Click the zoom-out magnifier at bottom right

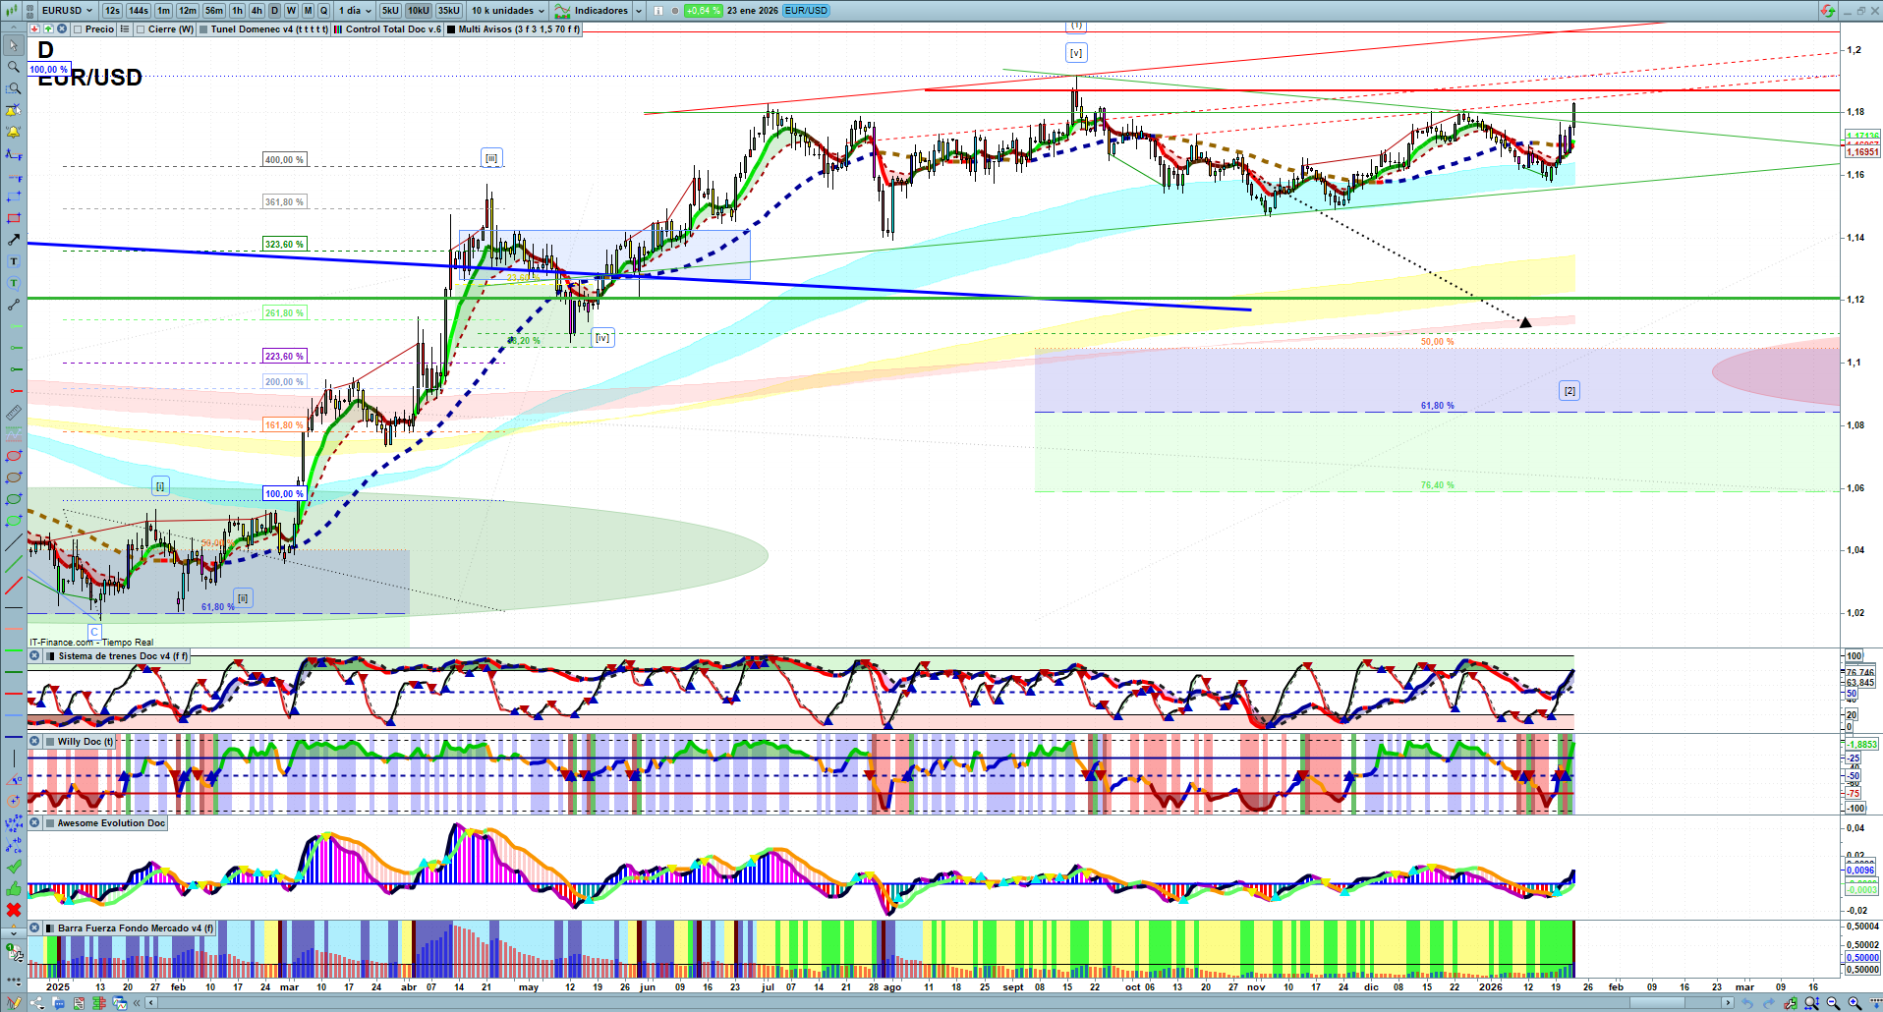(1833, 1003)
